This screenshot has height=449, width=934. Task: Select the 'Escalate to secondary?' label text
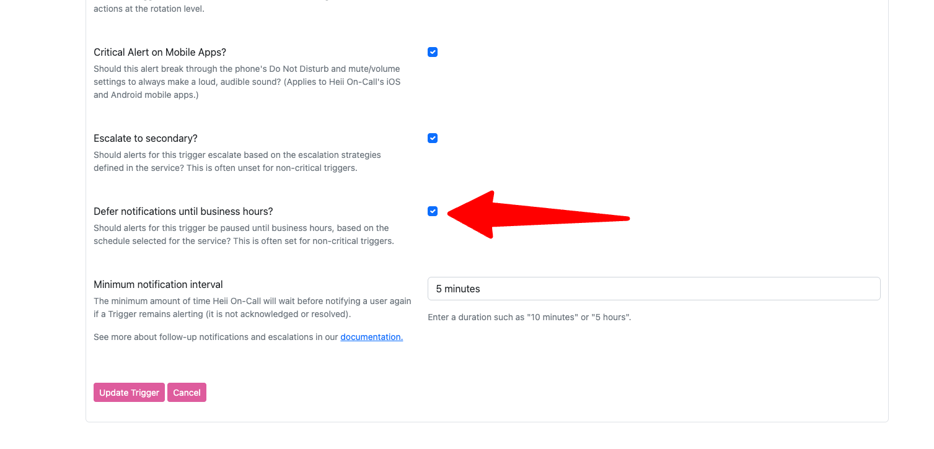(146, 138)
